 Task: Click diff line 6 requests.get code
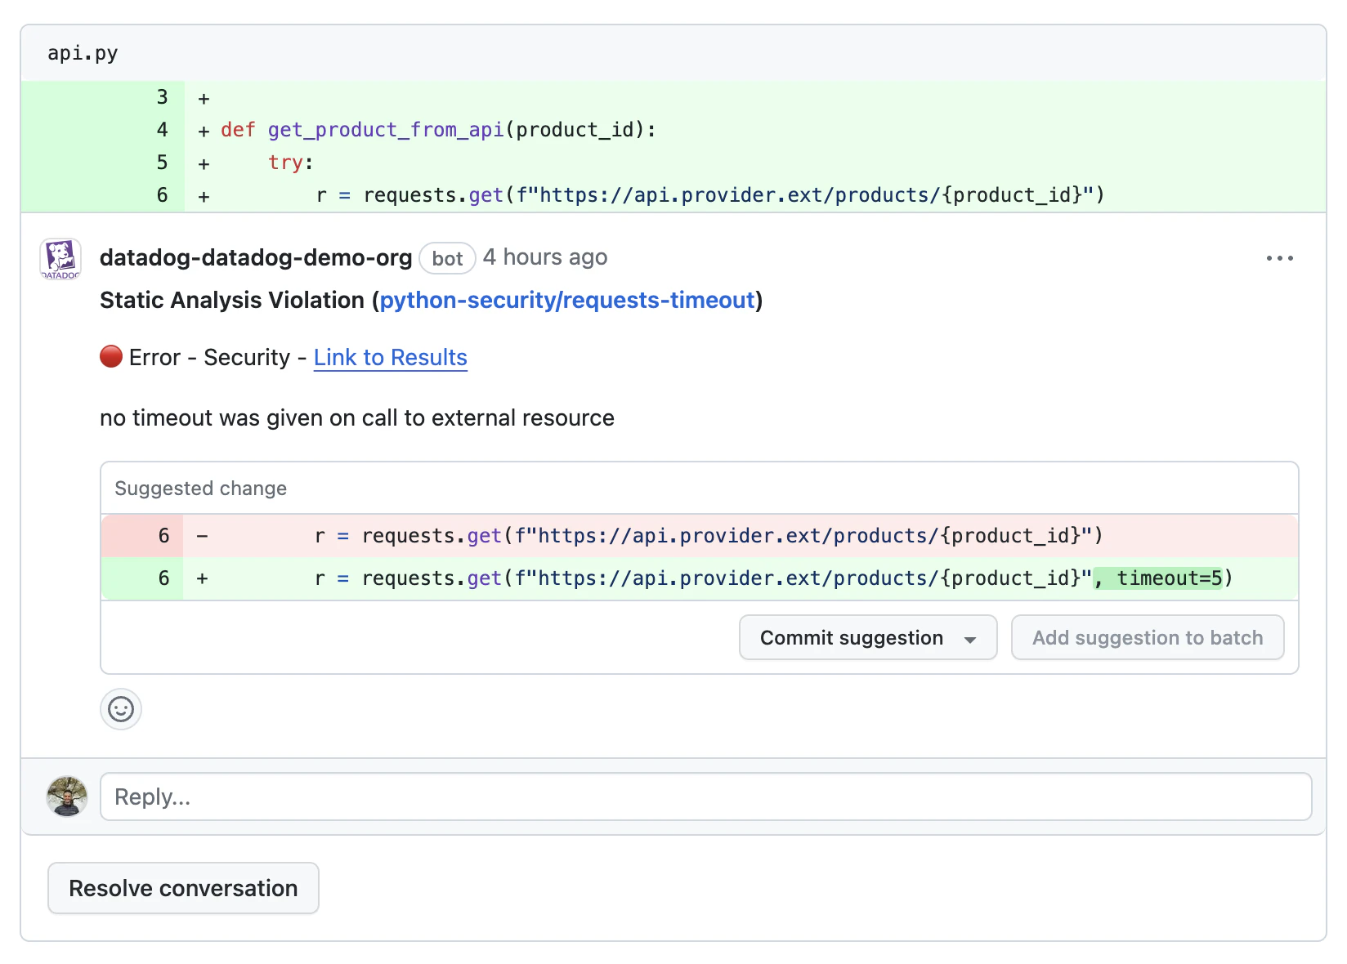tap(710, 195)
